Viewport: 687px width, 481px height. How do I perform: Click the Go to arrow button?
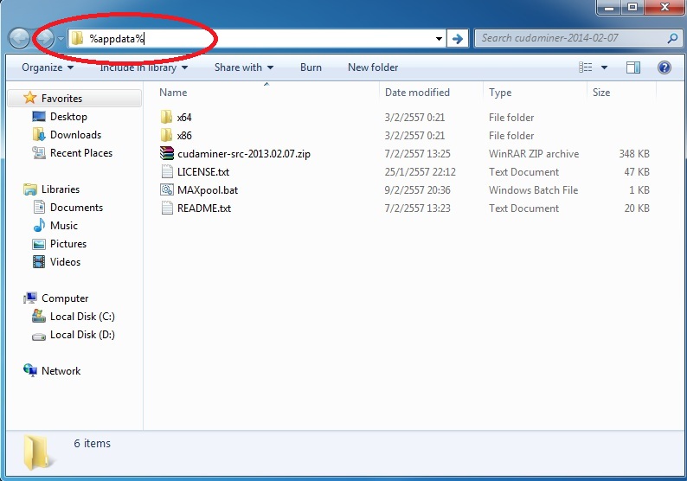pyautogui.click(x=458, y=39)
